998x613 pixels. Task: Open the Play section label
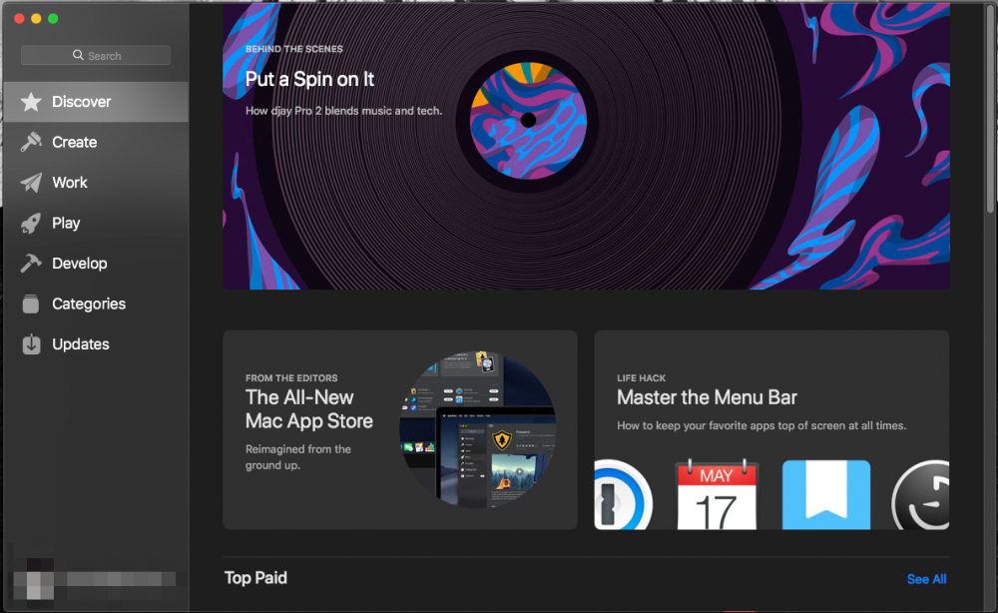(66, 224)
